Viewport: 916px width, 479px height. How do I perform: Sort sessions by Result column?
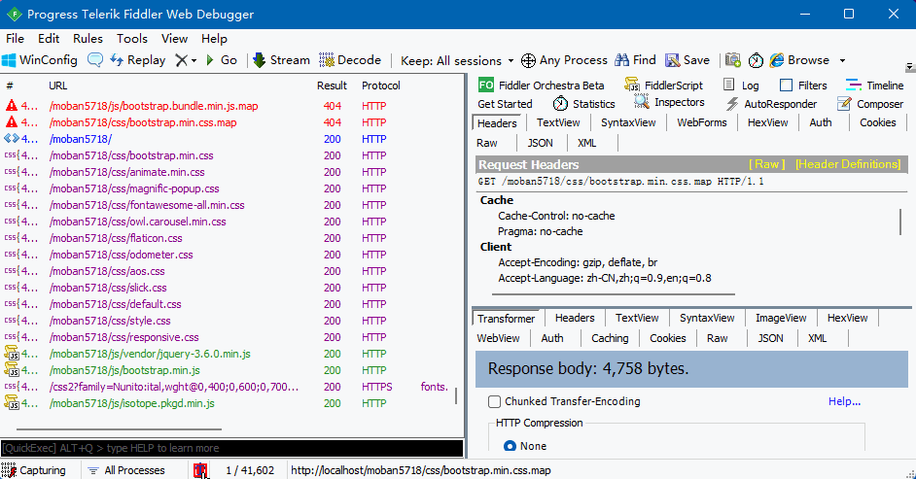[332, 86]
